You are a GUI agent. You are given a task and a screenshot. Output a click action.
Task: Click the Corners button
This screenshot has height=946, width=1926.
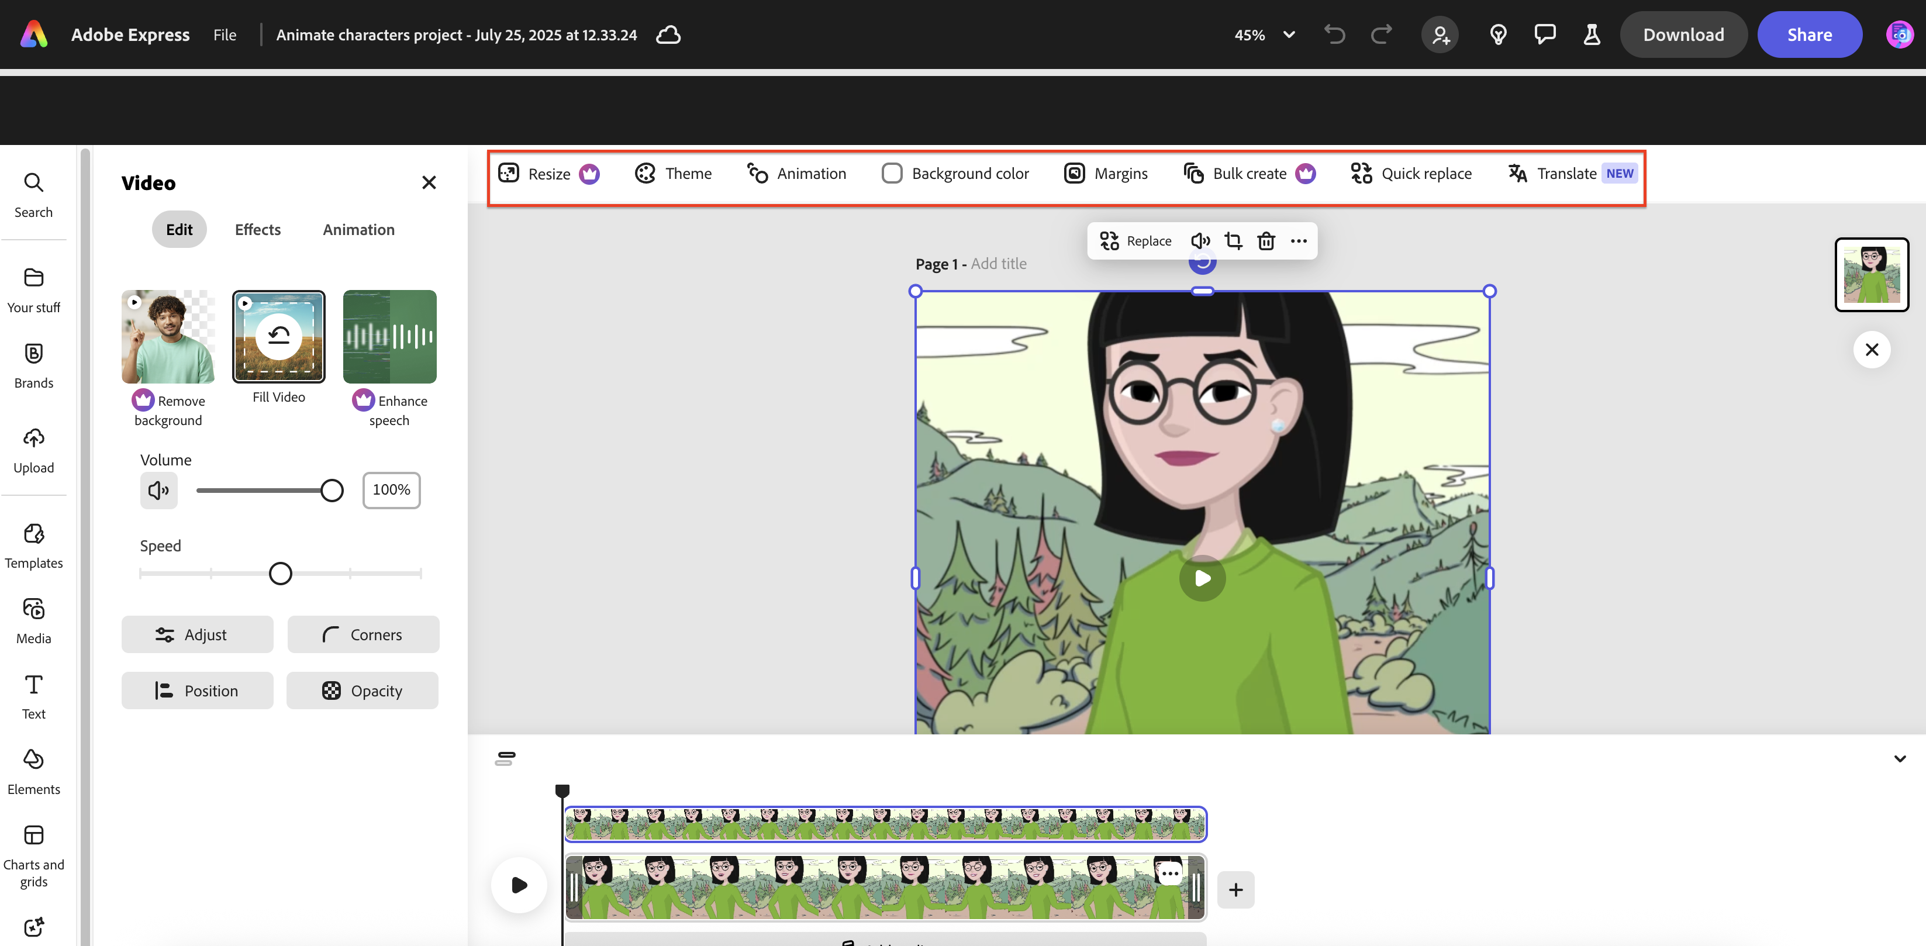(363, 634)
